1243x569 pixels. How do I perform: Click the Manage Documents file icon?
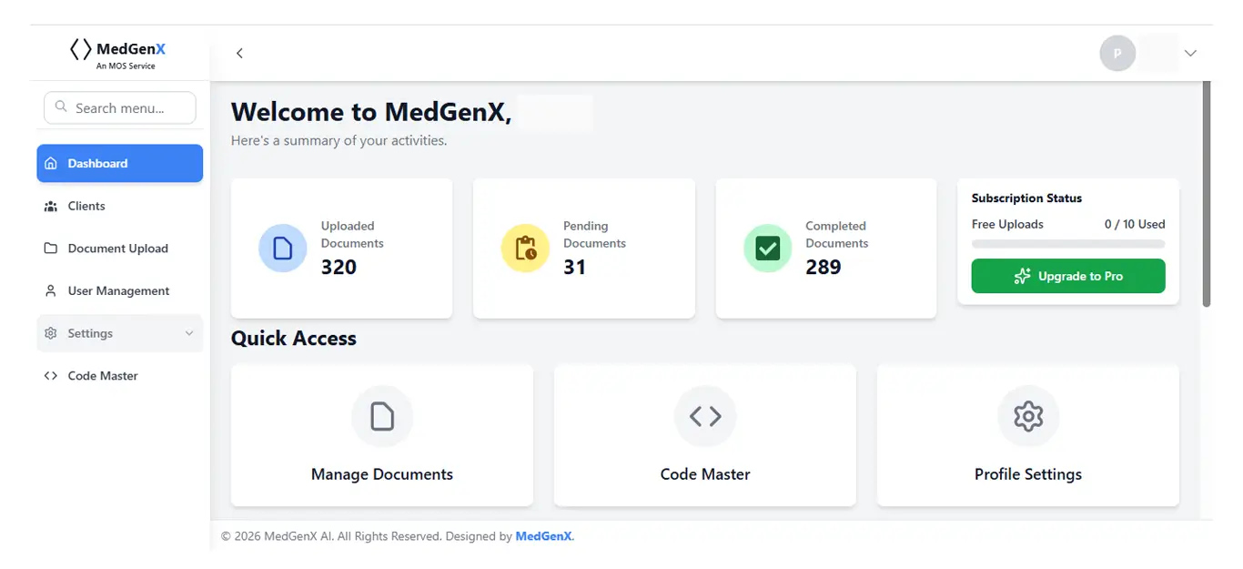[x=382, y=417]
